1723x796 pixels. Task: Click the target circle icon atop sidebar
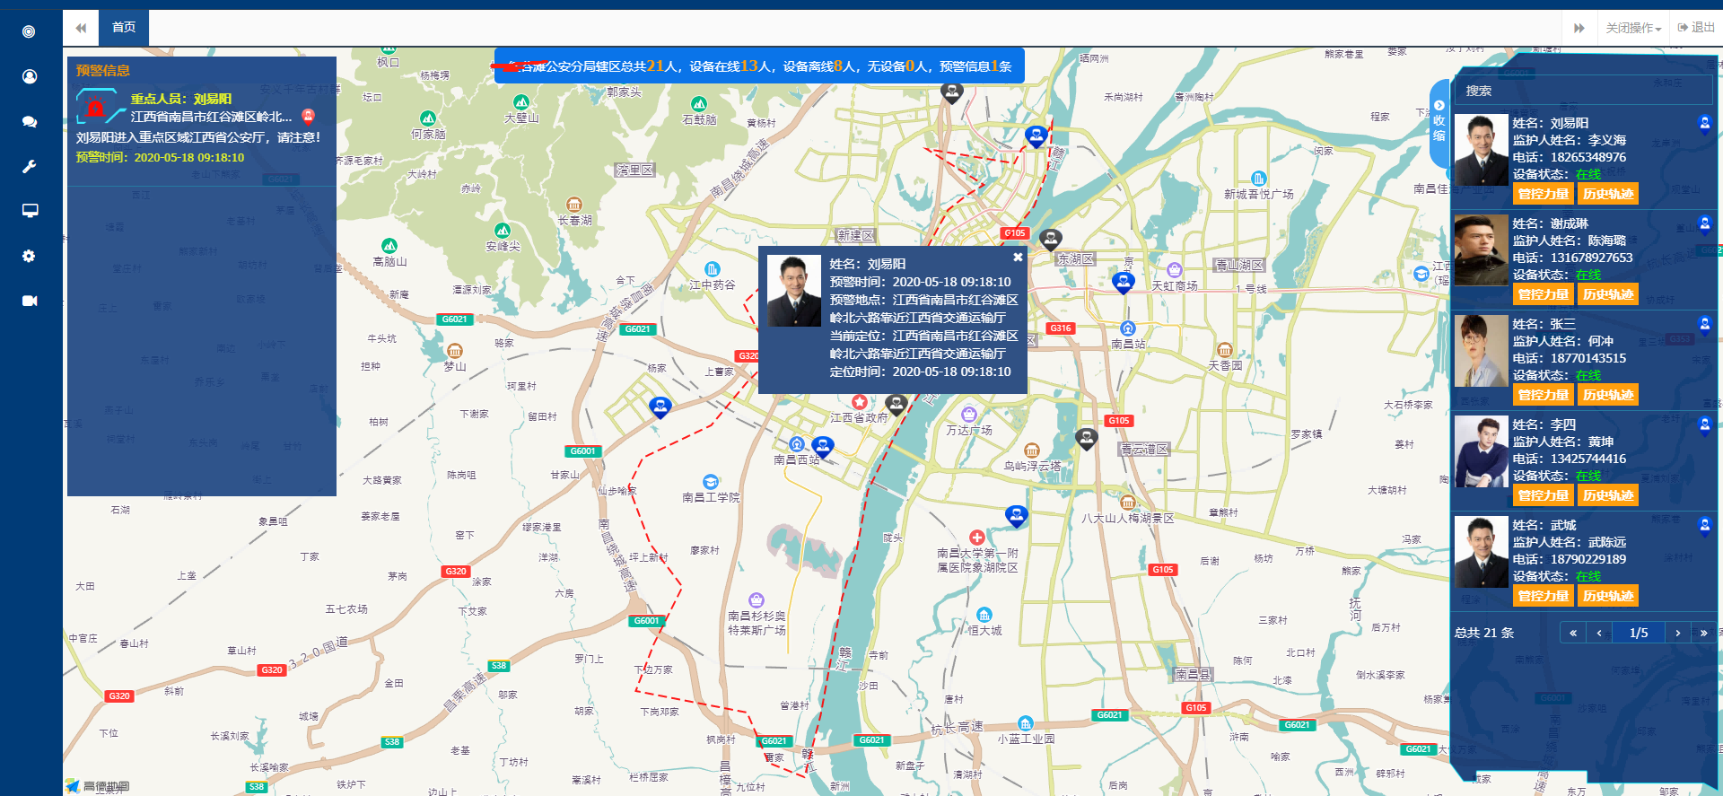click(30, 31)
